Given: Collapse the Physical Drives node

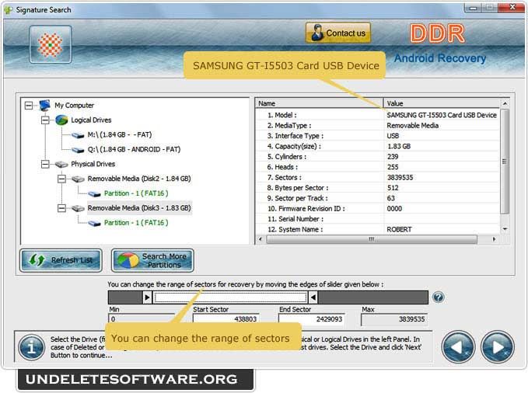Looking at the screenshot, I should 45,165.
